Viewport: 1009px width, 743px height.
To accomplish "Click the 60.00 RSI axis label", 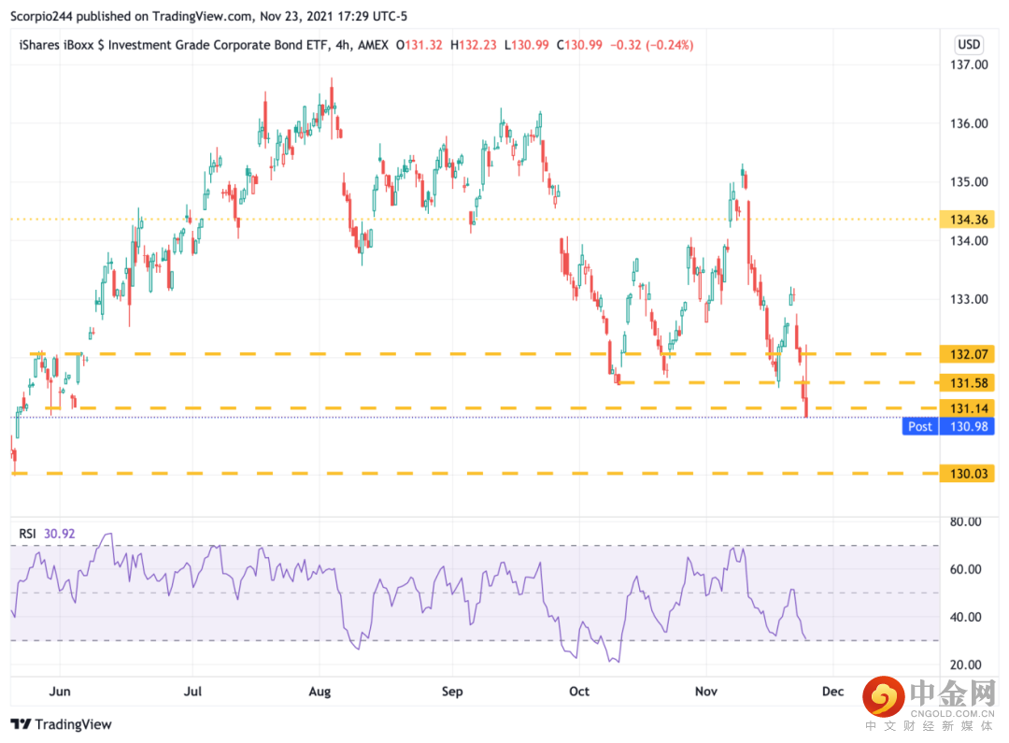I will [966, 569].
